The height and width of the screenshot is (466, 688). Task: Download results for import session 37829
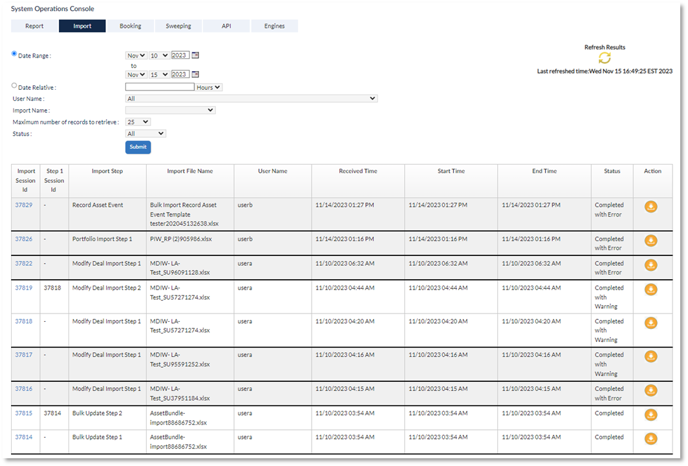pyautogui.click(x=650, y=206)
